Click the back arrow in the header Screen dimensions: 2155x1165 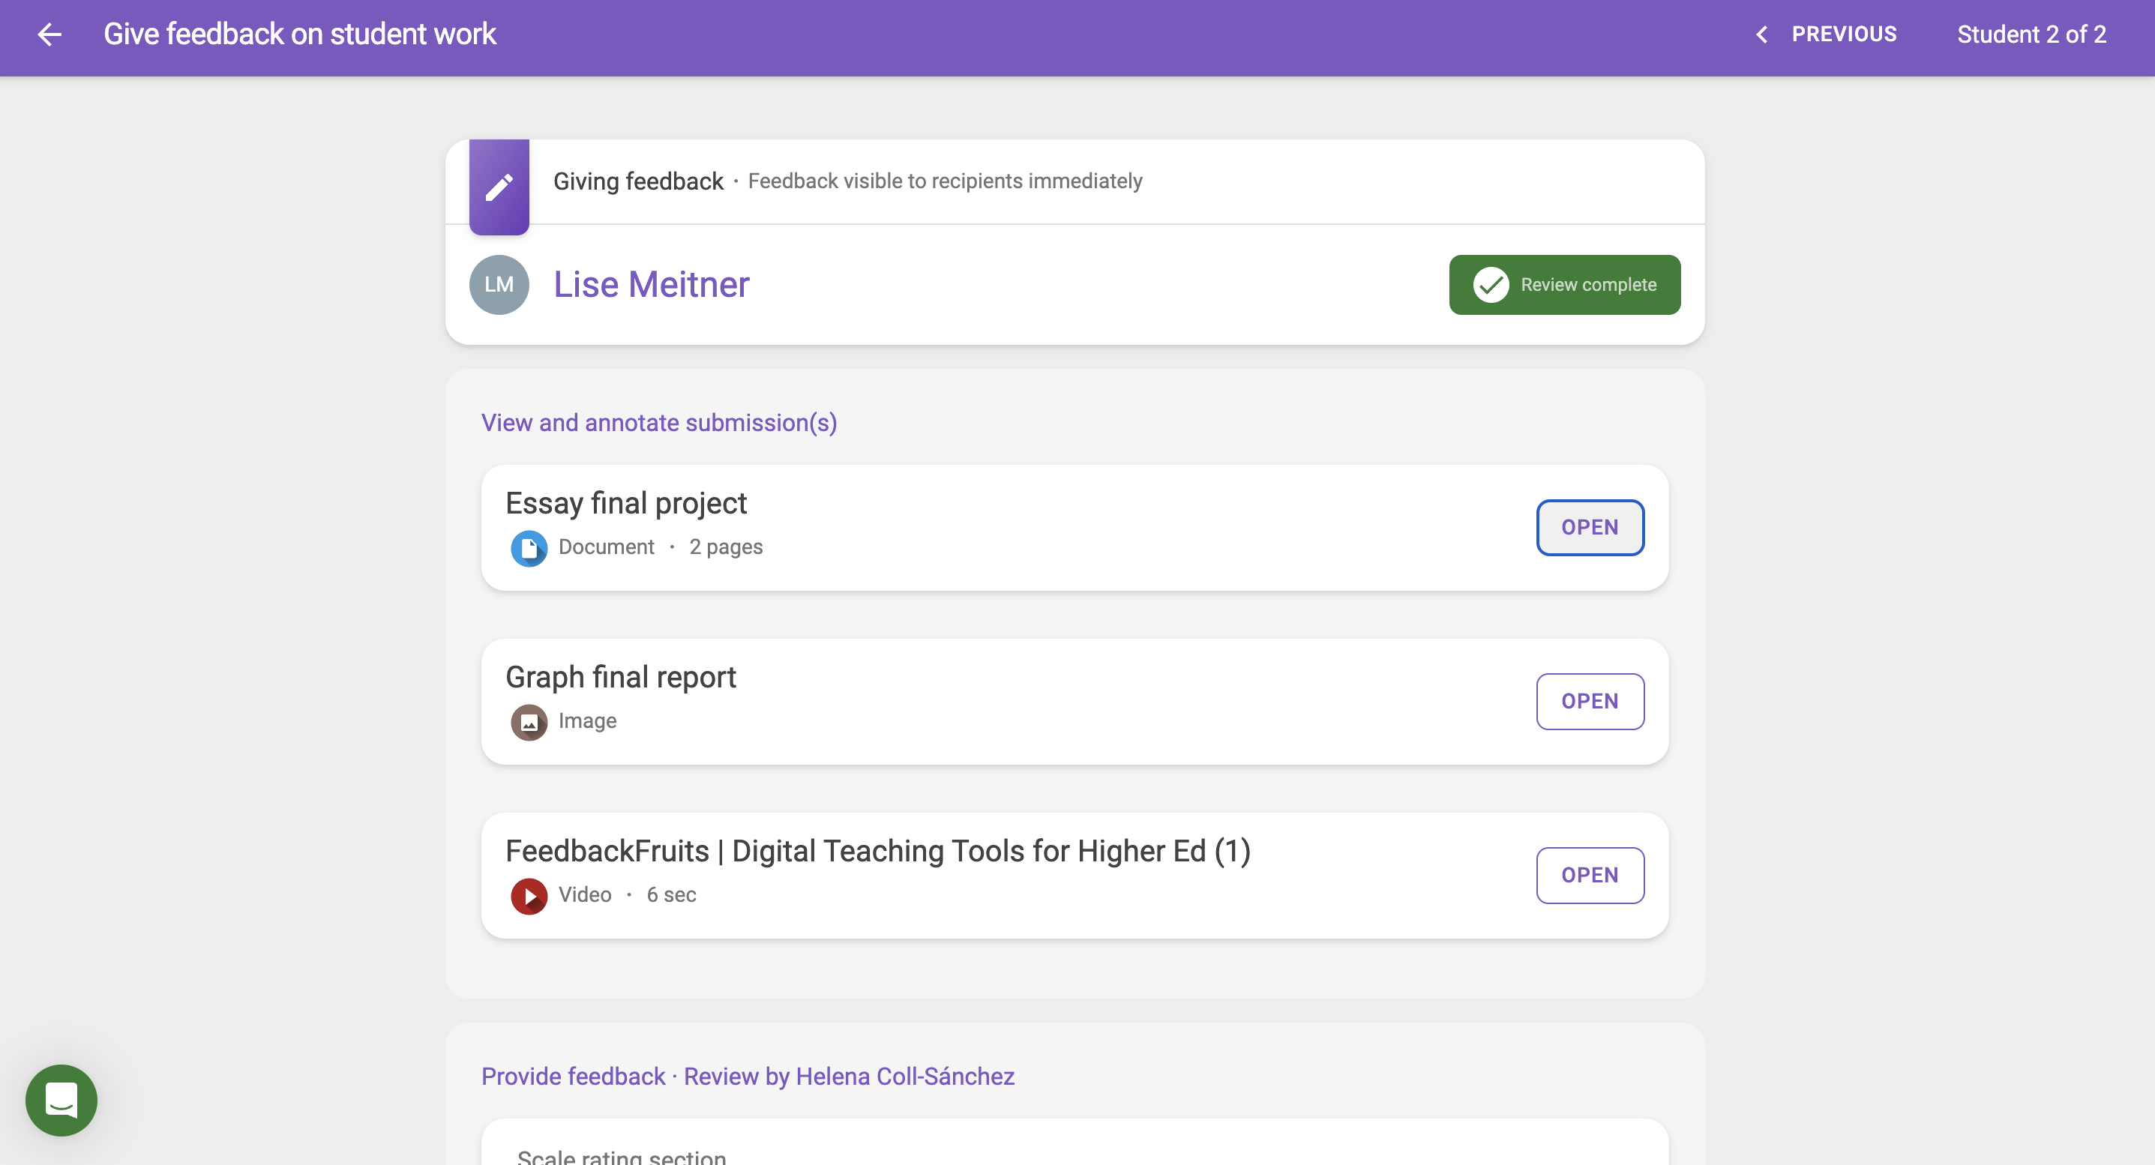(49, 34)
